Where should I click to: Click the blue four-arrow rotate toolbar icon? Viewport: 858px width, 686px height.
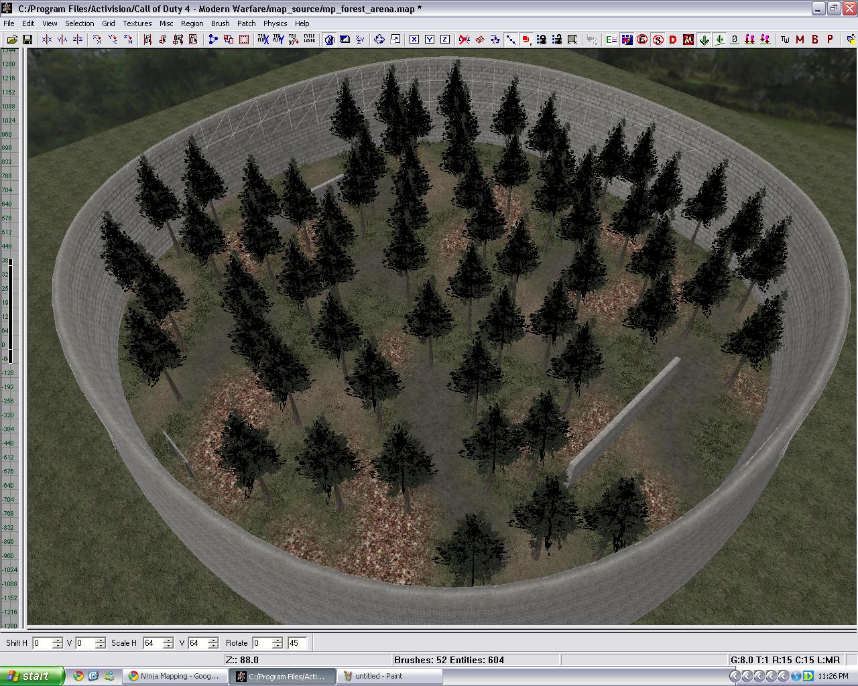pyautogui.click(x=379, y=40)
